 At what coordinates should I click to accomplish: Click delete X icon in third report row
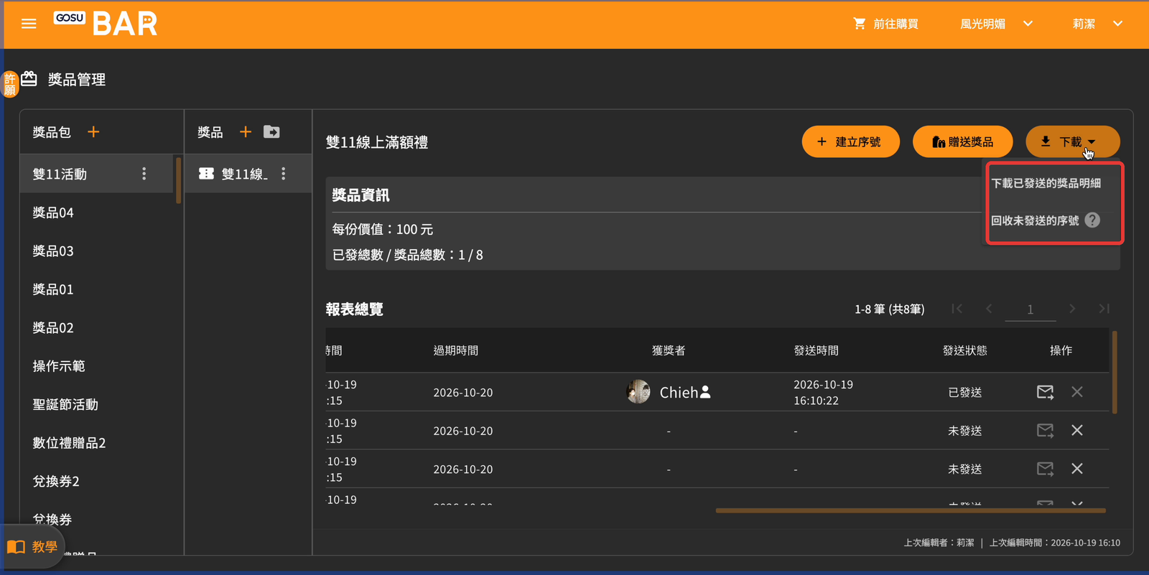[1077, 469]
